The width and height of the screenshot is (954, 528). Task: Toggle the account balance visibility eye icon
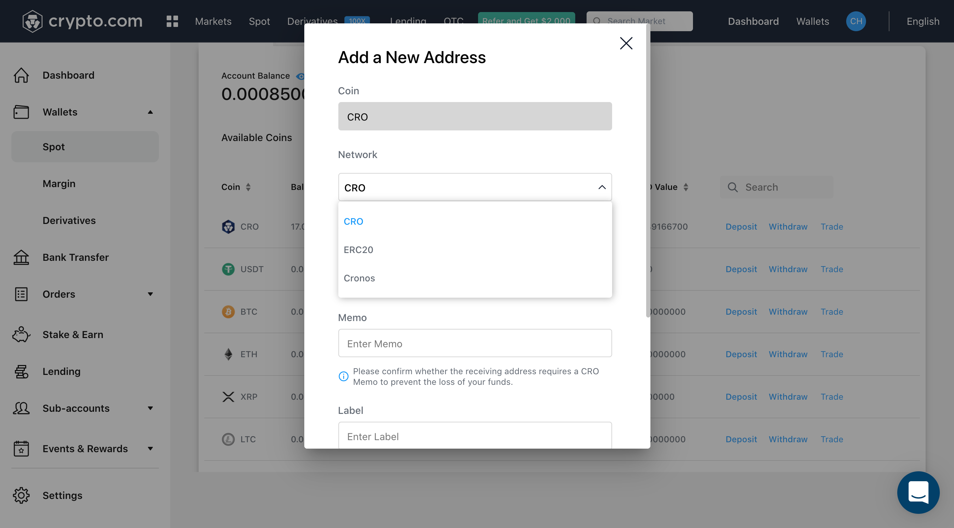point(301,75)
